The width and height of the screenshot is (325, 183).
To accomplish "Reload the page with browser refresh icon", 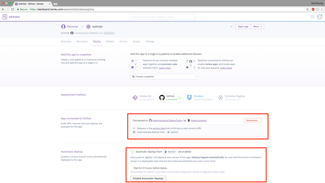I will point(12,10).
